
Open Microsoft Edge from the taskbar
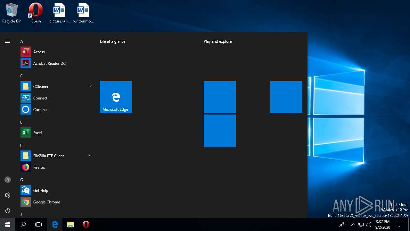pos(55,225)
